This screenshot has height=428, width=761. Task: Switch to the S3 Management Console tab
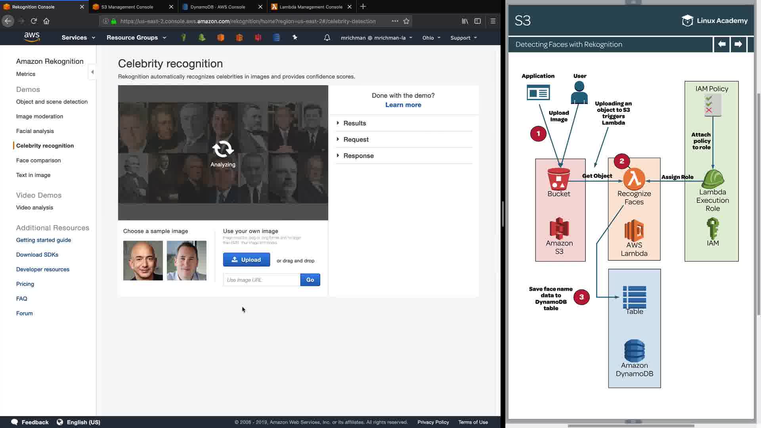click(127, 7)
